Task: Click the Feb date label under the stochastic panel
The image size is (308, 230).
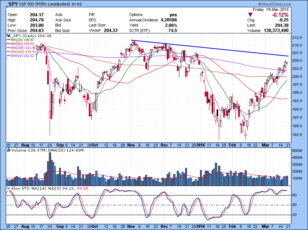Action: [232, 226]
